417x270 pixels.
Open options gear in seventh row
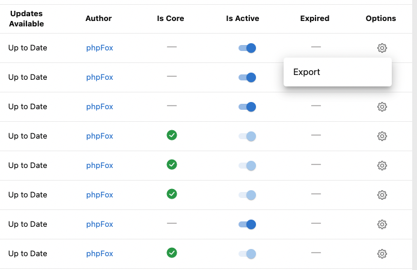coord(382,224)
